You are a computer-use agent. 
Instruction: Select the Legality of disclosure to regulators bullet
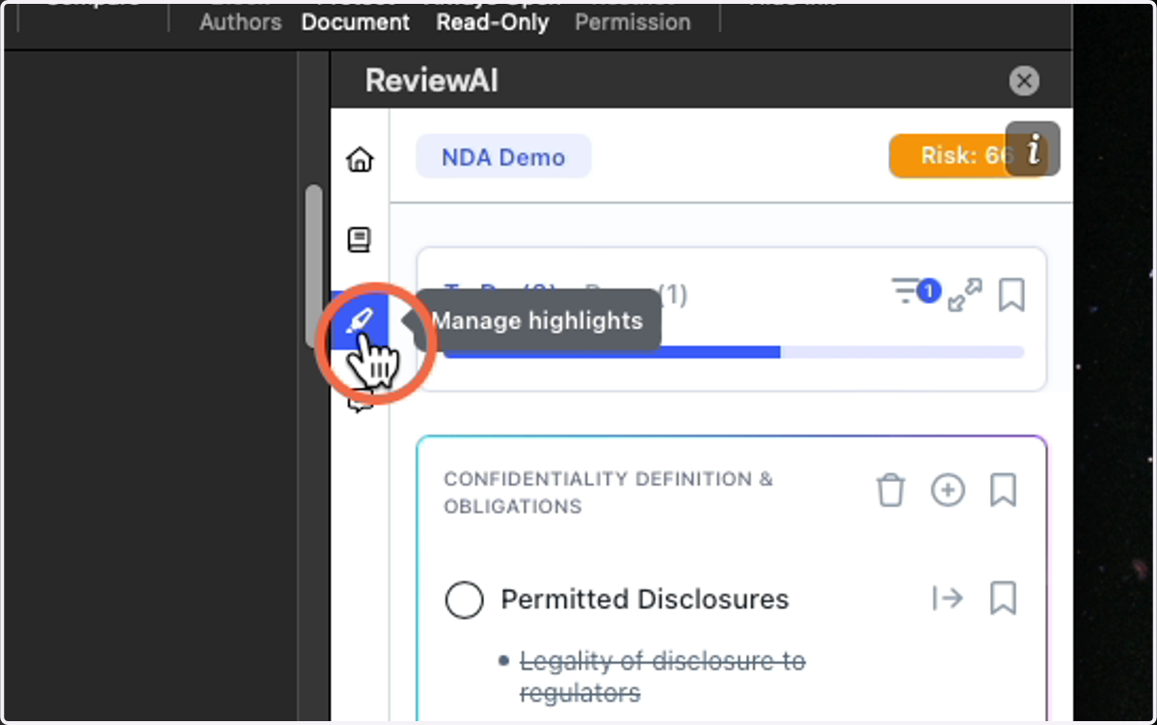[662, 677]
